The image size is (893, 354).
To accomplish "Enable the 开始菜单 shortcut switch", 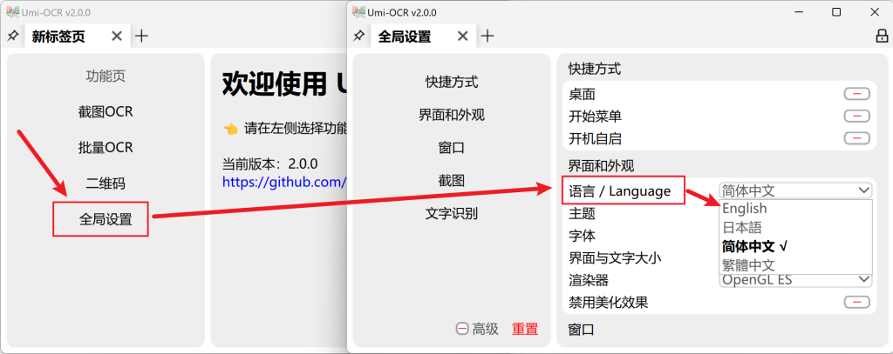I will click(x=857, y=116).
